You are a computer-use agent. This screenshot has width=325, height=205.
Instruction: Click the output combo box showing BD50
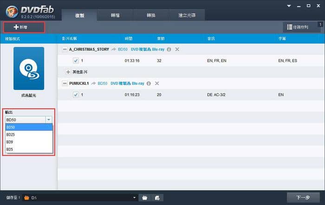click(29, 120)
